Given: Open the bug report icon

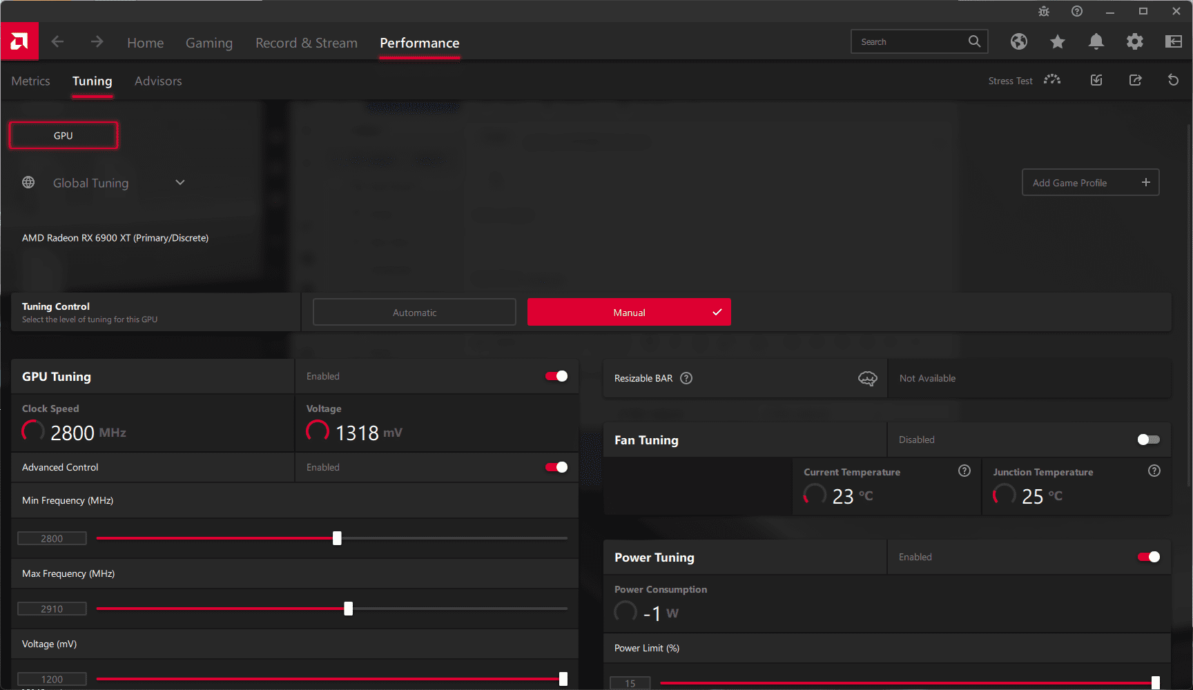Looking at the screenshot, I should click(x=1044, y=11).
